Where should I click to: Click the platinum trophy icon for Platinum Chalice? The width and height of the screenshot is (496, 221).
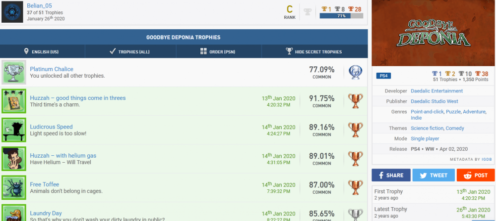(356, 73)
